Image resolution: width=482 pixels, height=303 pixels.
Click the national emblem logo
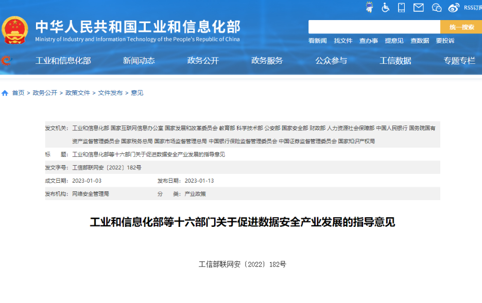(x=15, y=31)
